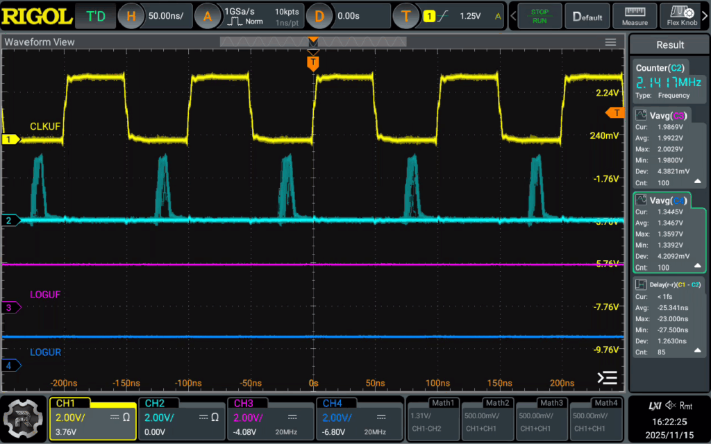Click the CH3 -4.08V offset value

coord(244,432)
